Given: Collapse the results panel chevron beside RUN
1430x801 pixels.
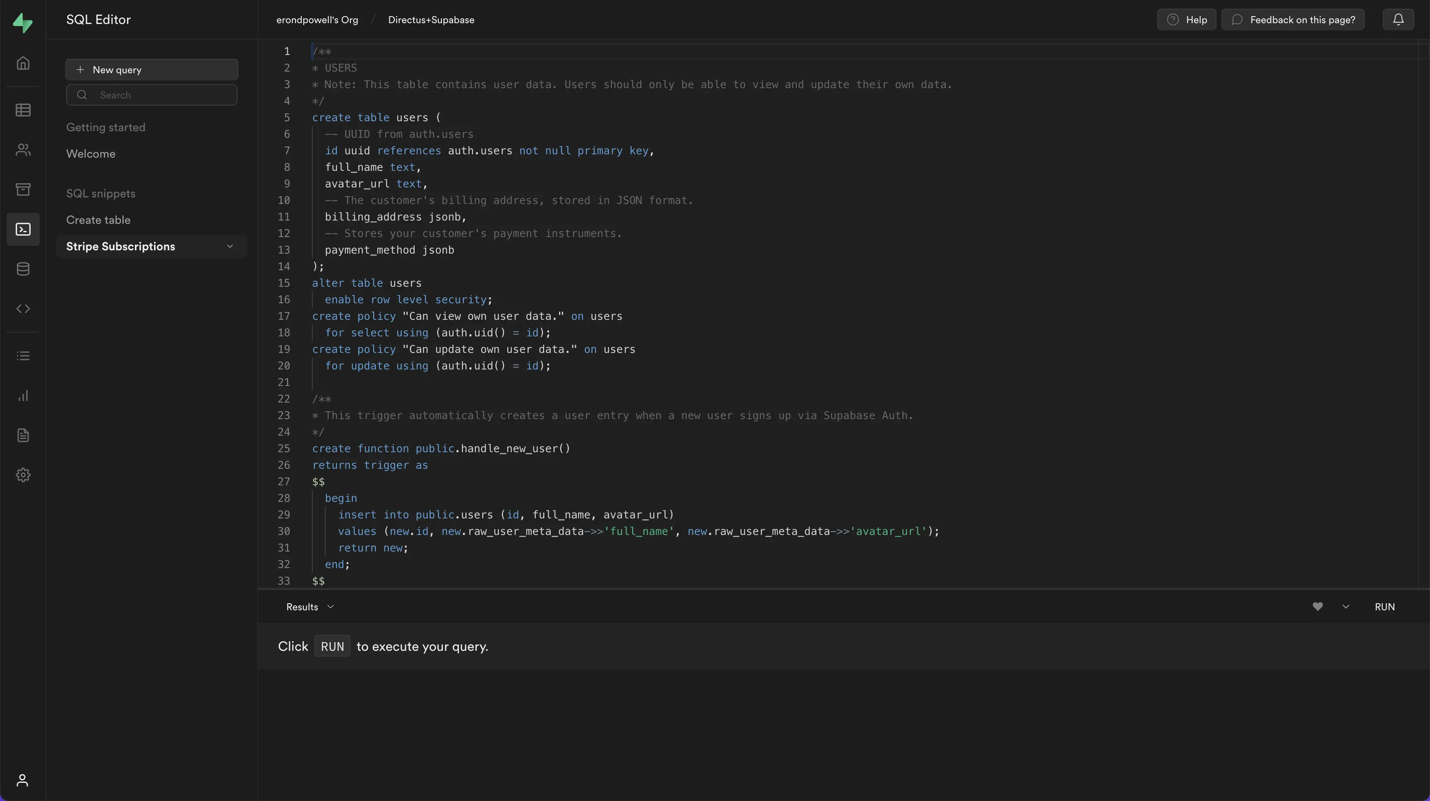Looking at the screenshot, I should click(x=1346, y=607).
